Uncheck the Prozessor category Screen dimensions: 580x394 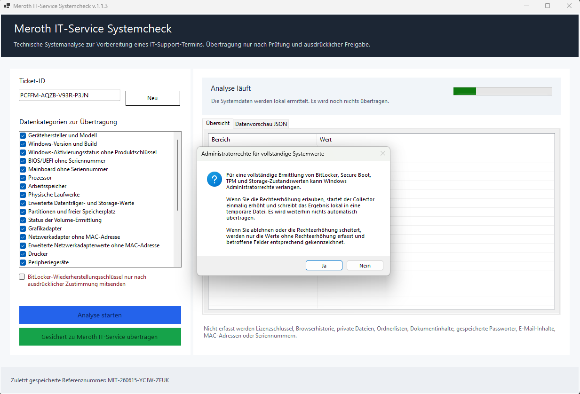23,178
